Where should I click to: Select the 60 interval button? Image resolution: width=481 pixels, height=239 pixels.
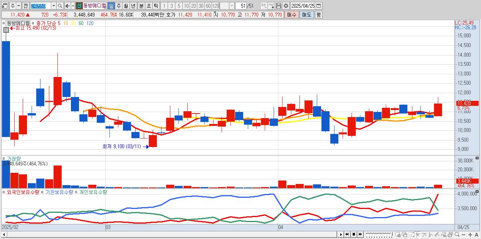tap(208, 6)
